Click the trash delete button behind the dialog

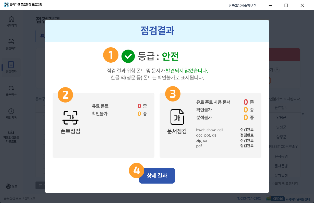click(41, 186)
